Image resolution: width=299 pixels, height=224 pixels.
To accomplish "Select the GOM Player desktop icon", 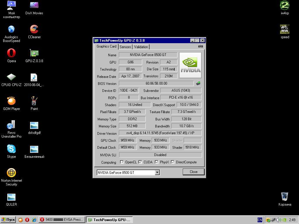I will (11, 101).
